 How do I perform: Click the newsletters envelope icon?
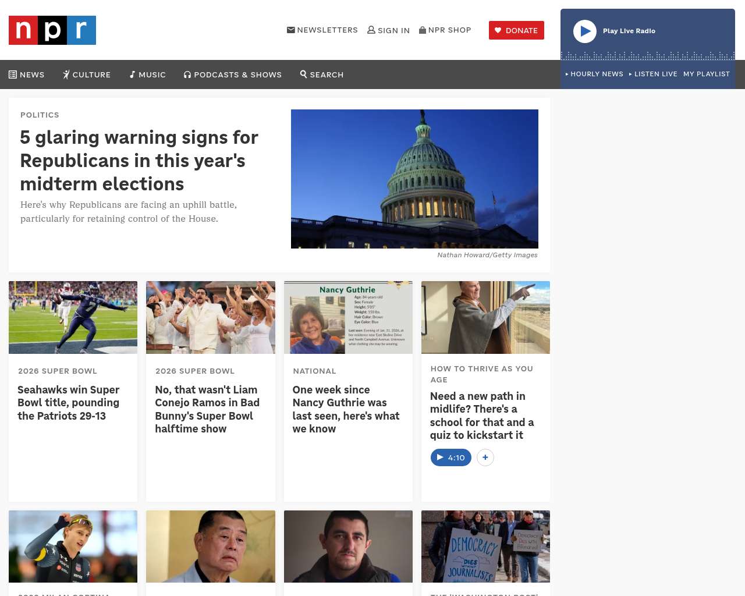(x=291, y=30)
